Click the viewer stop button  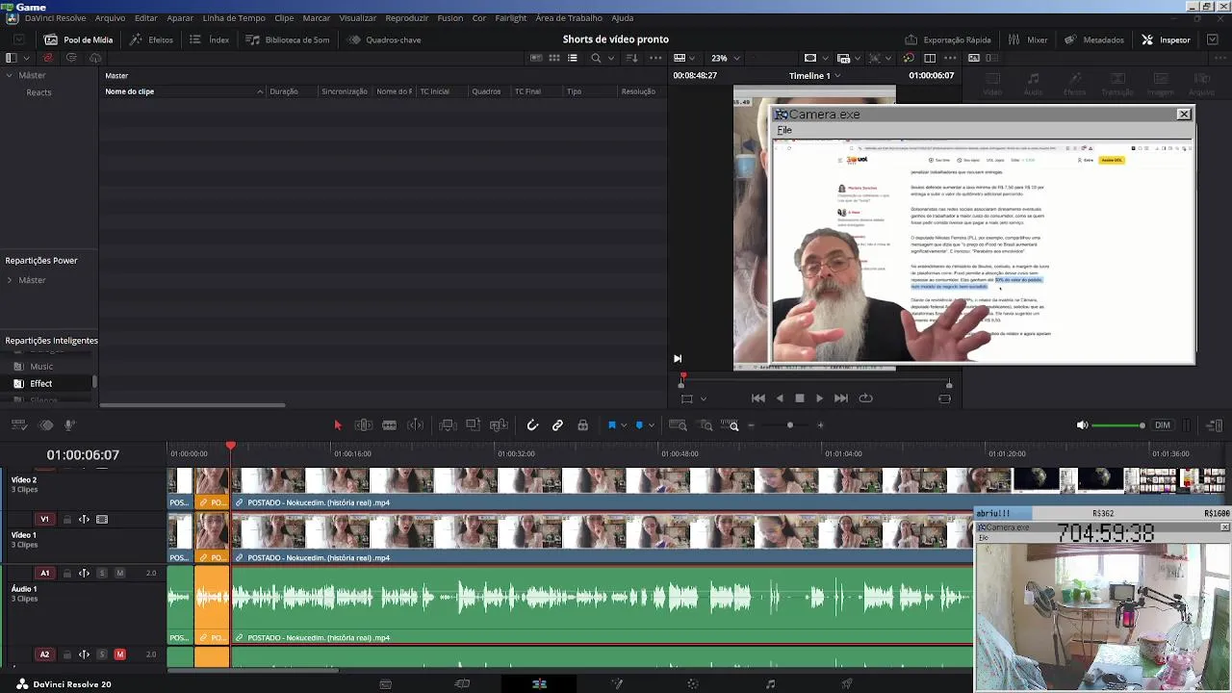pyautogui.click(x=799, y=398)
